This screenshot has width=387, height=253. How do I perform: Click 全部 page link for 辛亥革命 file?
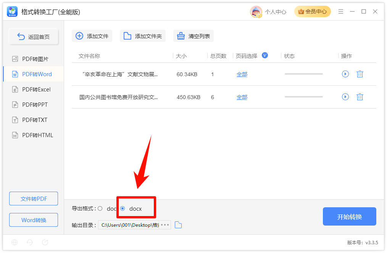pyautogui.click(x=242, y=74)
